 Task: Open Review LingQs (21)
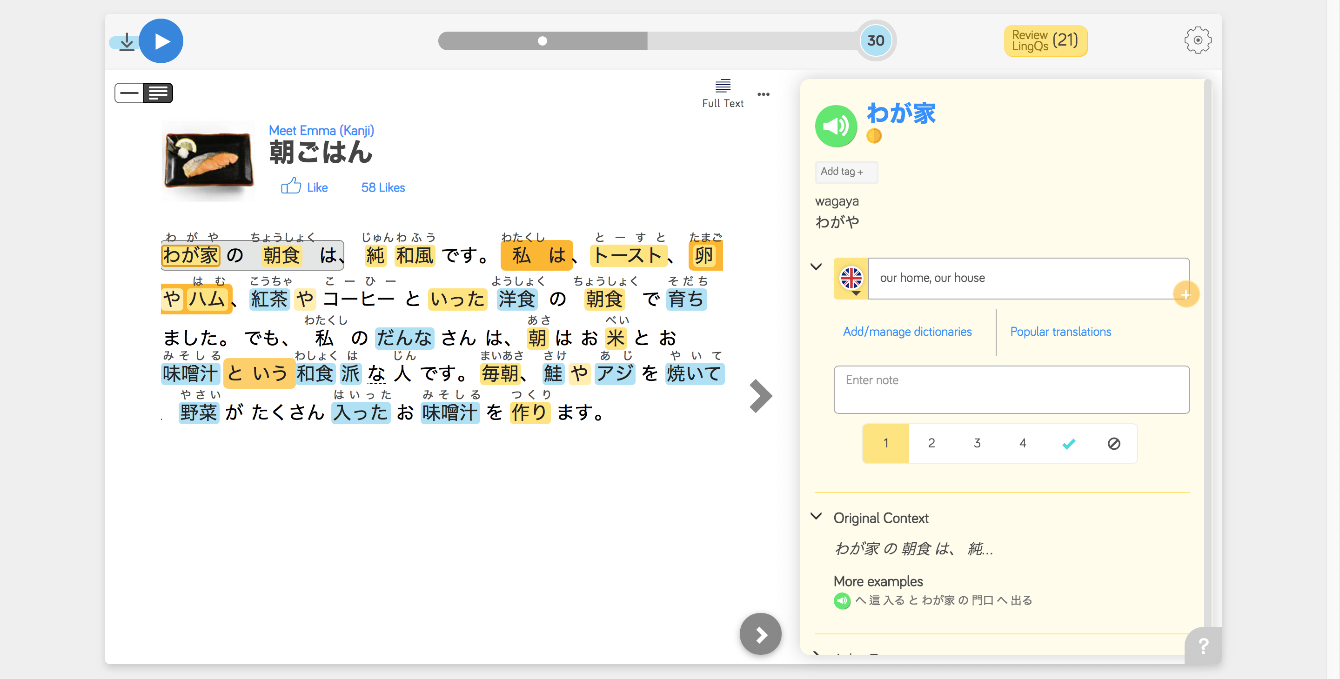coord(1045,40)
